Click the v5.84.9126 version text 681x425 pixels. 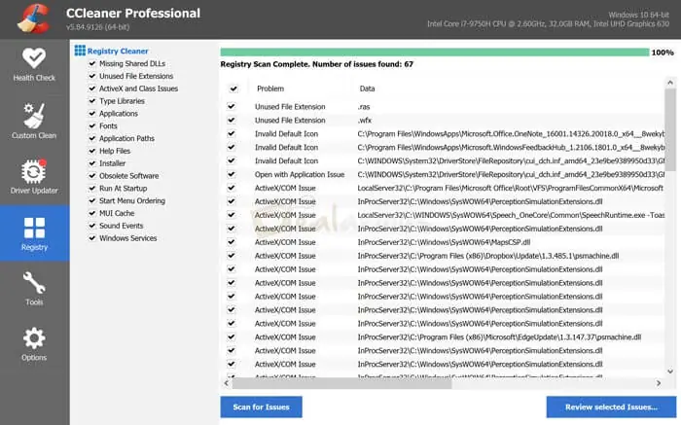click(x=97, y=27)
